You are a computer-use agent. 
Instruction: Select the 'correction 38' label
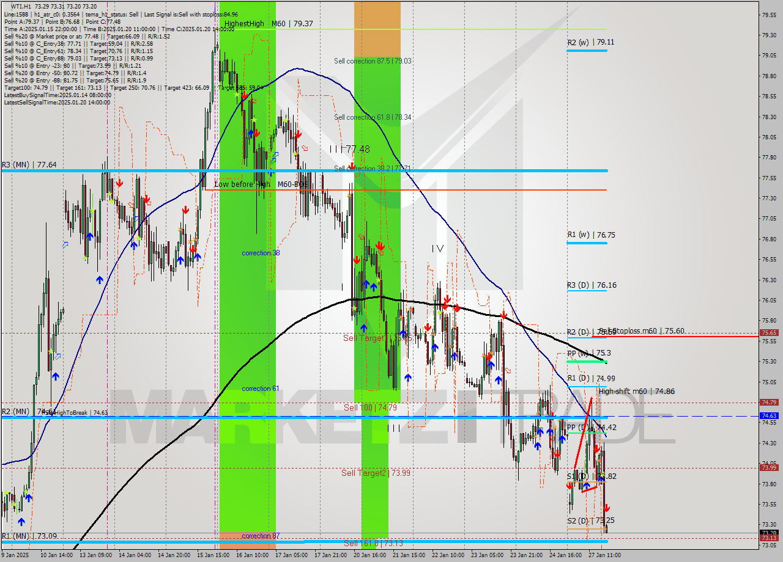[261, 253]
